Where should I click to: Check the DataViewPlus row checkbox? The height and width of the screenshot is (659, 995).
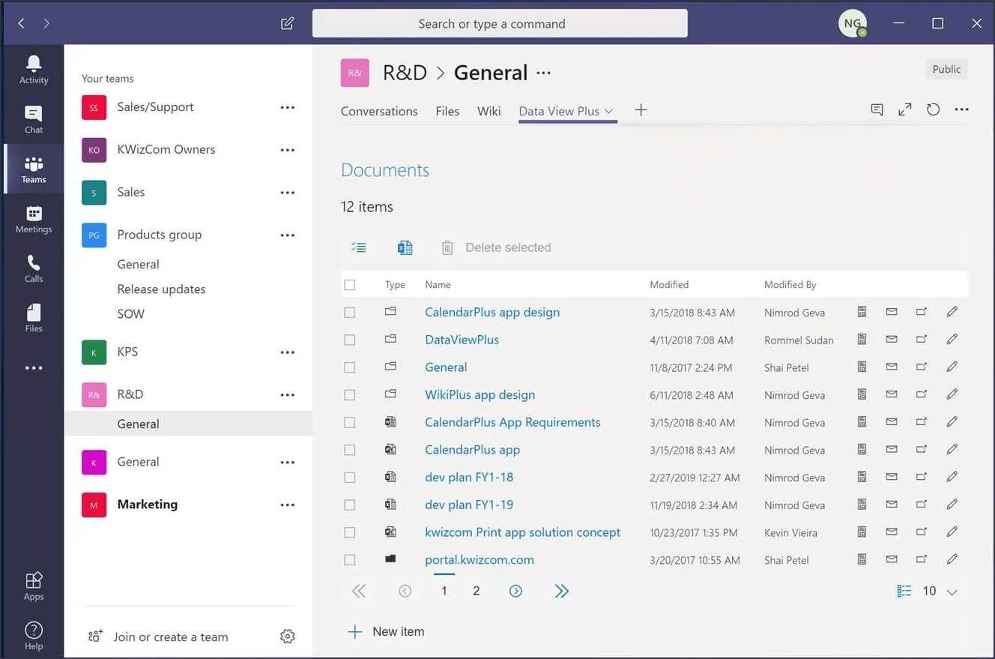point(350,340)
